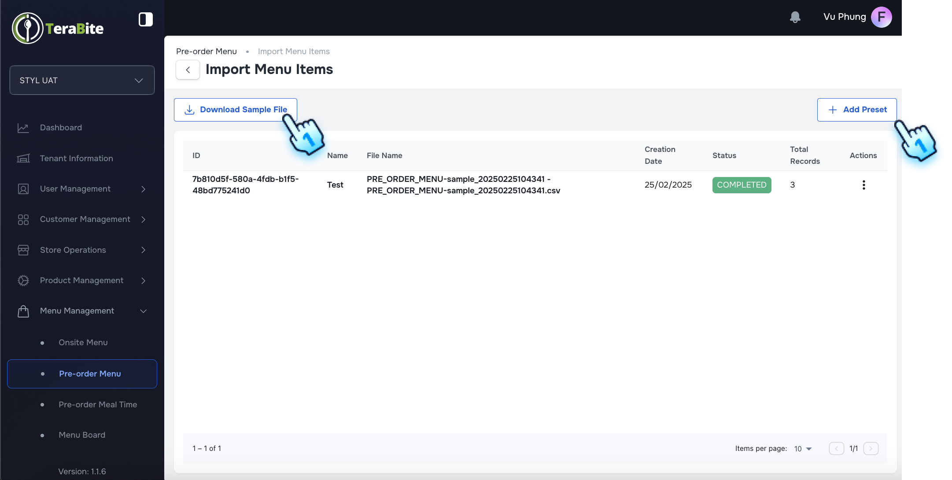Click the Store Operations shop icon

[23, 250]
